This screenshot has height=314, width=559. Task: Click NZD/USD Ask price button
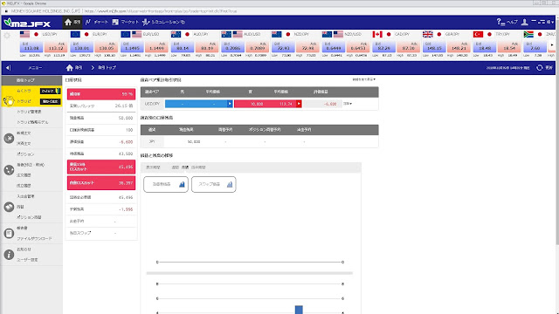pos(357,46)
